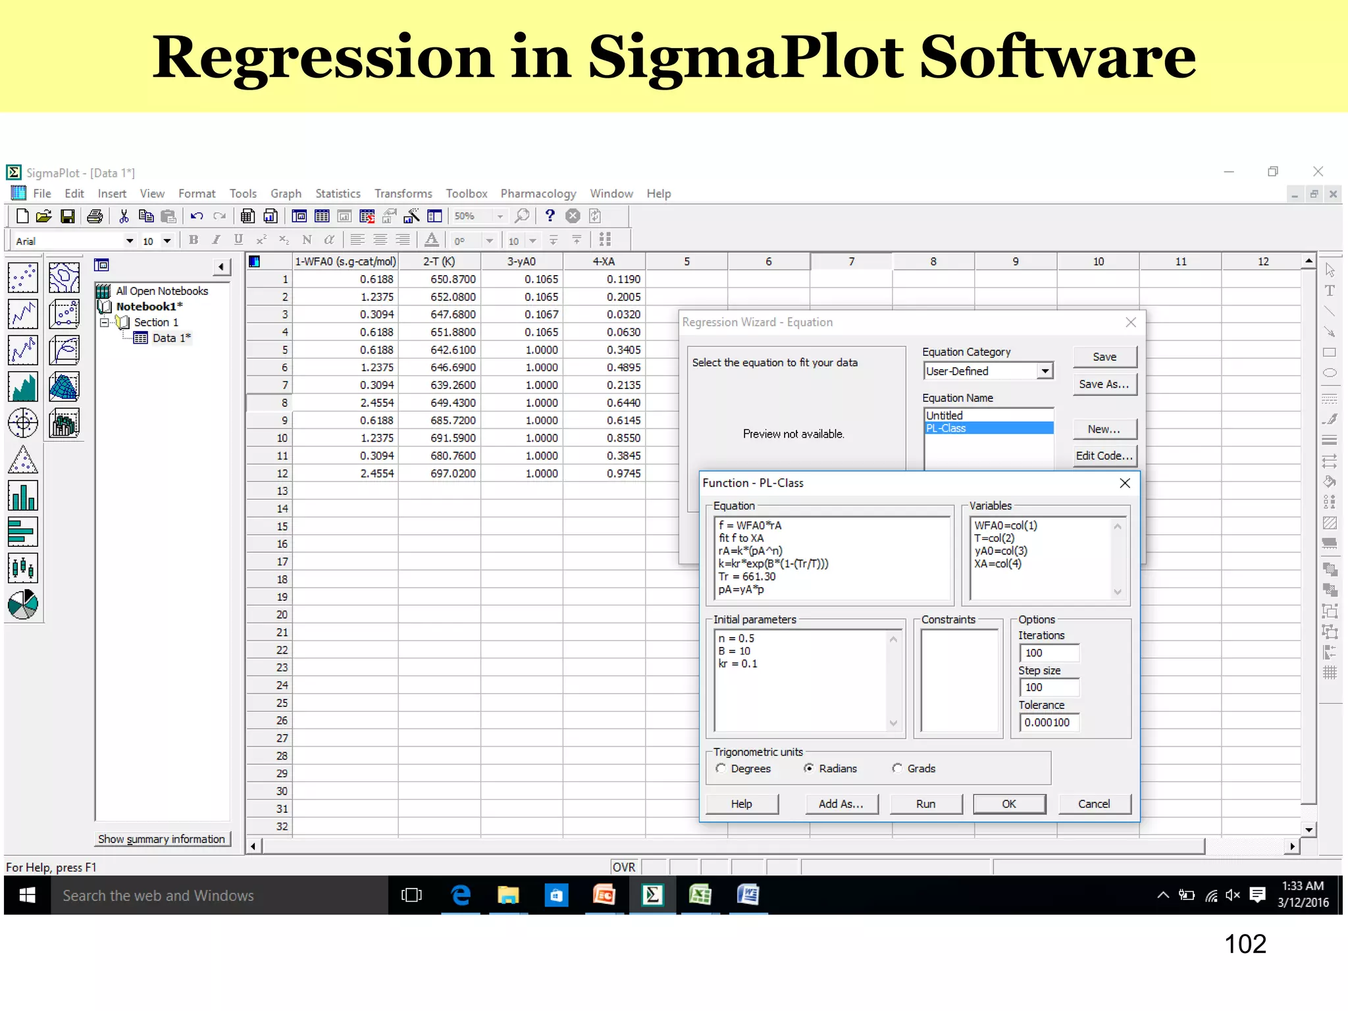This screenshot has height=1011, width=1348.
Task: Open the Equation Category dropdown
Action: click(1045, 371)
